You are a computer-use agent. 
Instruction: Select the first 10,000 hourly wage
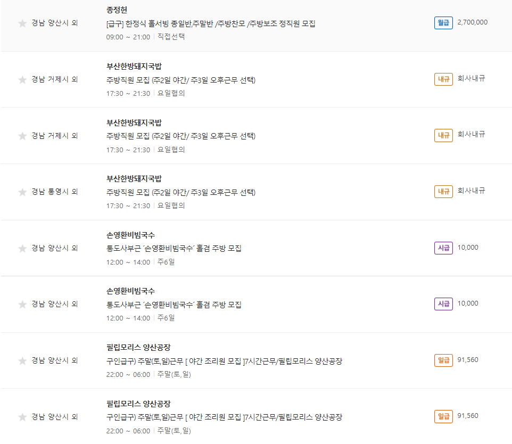coord(468,248)
